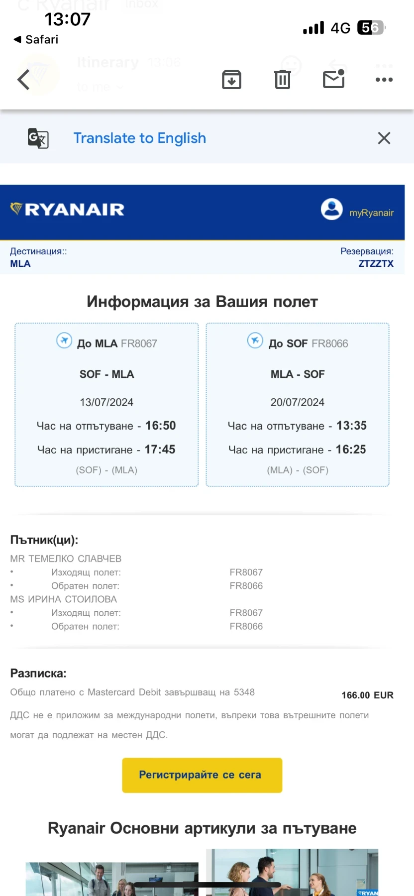Click Translate to English link
This screenshot has height=896, width=414.
(x=139, y=138)
